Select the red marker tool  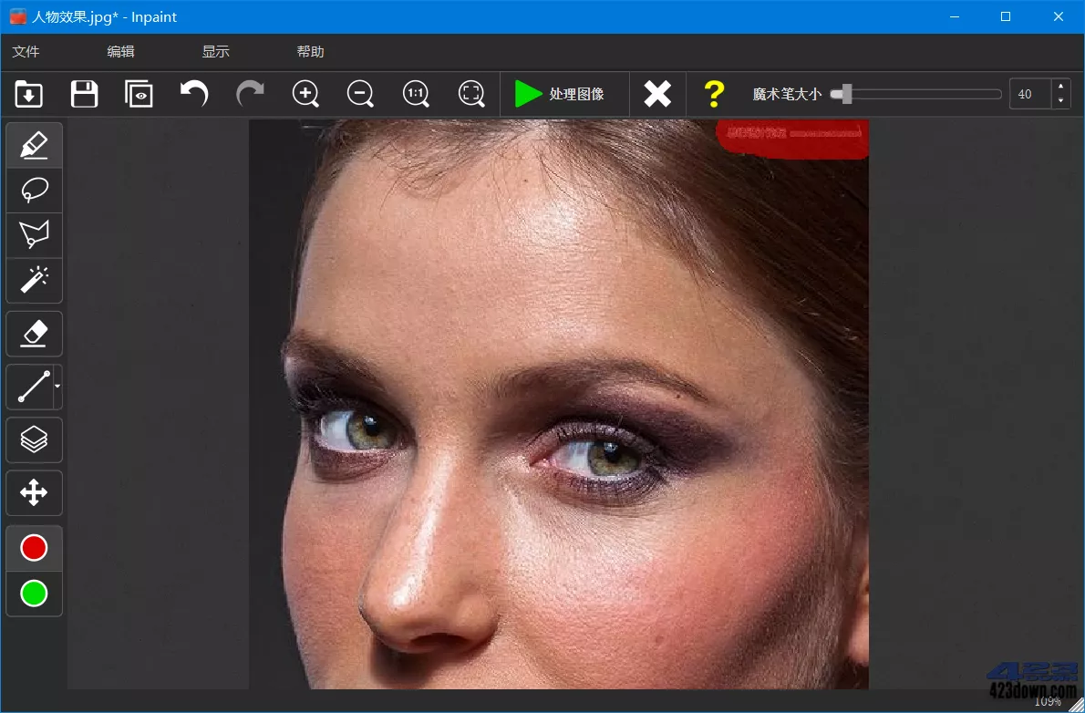[x=34, y=144]
